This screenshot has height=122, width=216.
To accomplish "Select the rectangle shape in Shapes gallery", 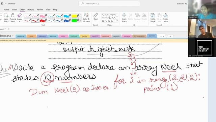I will point(106,18).
